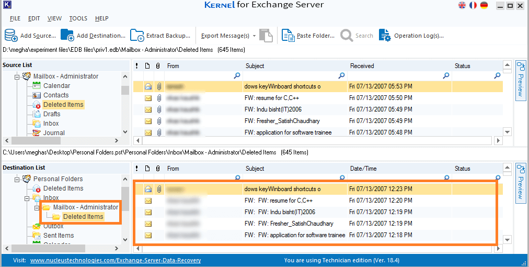The height and width of the screenshot is (267, 529).
Task: Click Source List tree scroll down arrow
Action: tap(125, 132)
